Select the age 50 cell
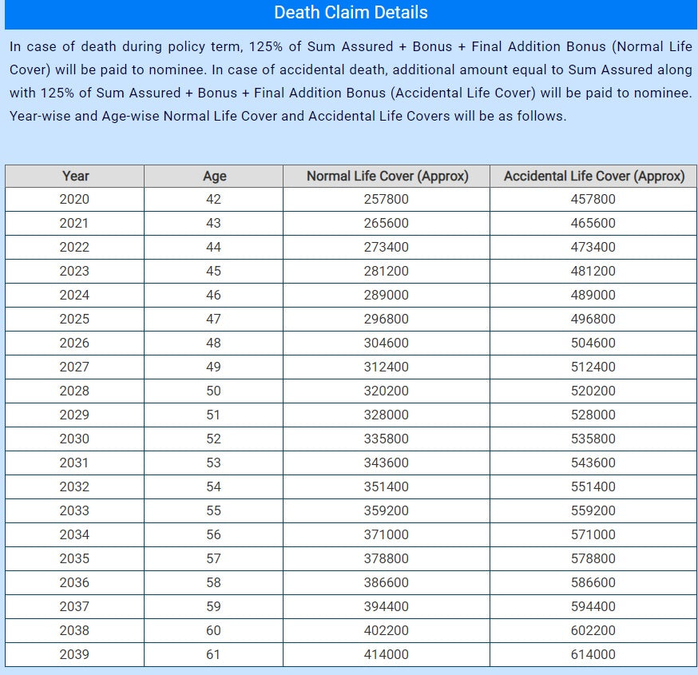 (x=213, y=391)
